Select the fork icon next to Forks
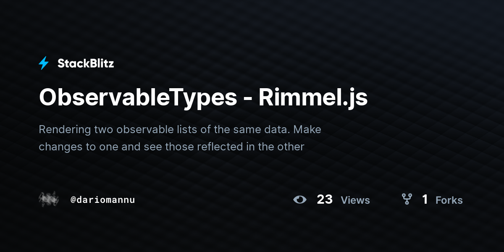The image size is (504, 252). (407, 199)
